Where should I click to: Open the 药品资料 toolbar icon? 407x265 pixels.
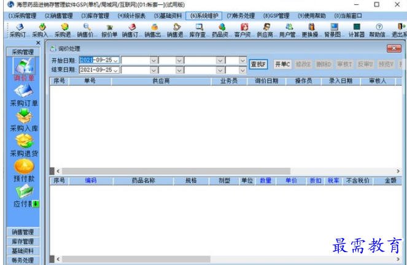tap(222, 30)
